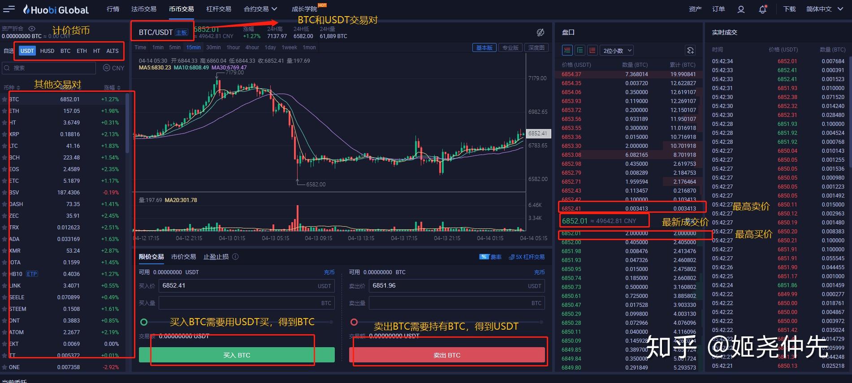Switch chart to 基本版 basic view
852x383 pixels.
click(x=484, y=47)
